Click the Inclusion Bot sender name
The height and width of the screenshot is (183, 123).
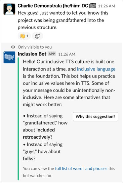click(32, 54)
